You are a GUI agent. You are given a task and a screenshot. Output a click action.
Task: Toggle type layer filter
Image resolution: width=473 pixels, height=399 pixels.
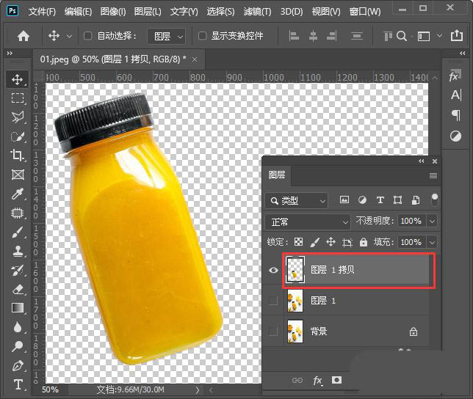tap(380, 199)
